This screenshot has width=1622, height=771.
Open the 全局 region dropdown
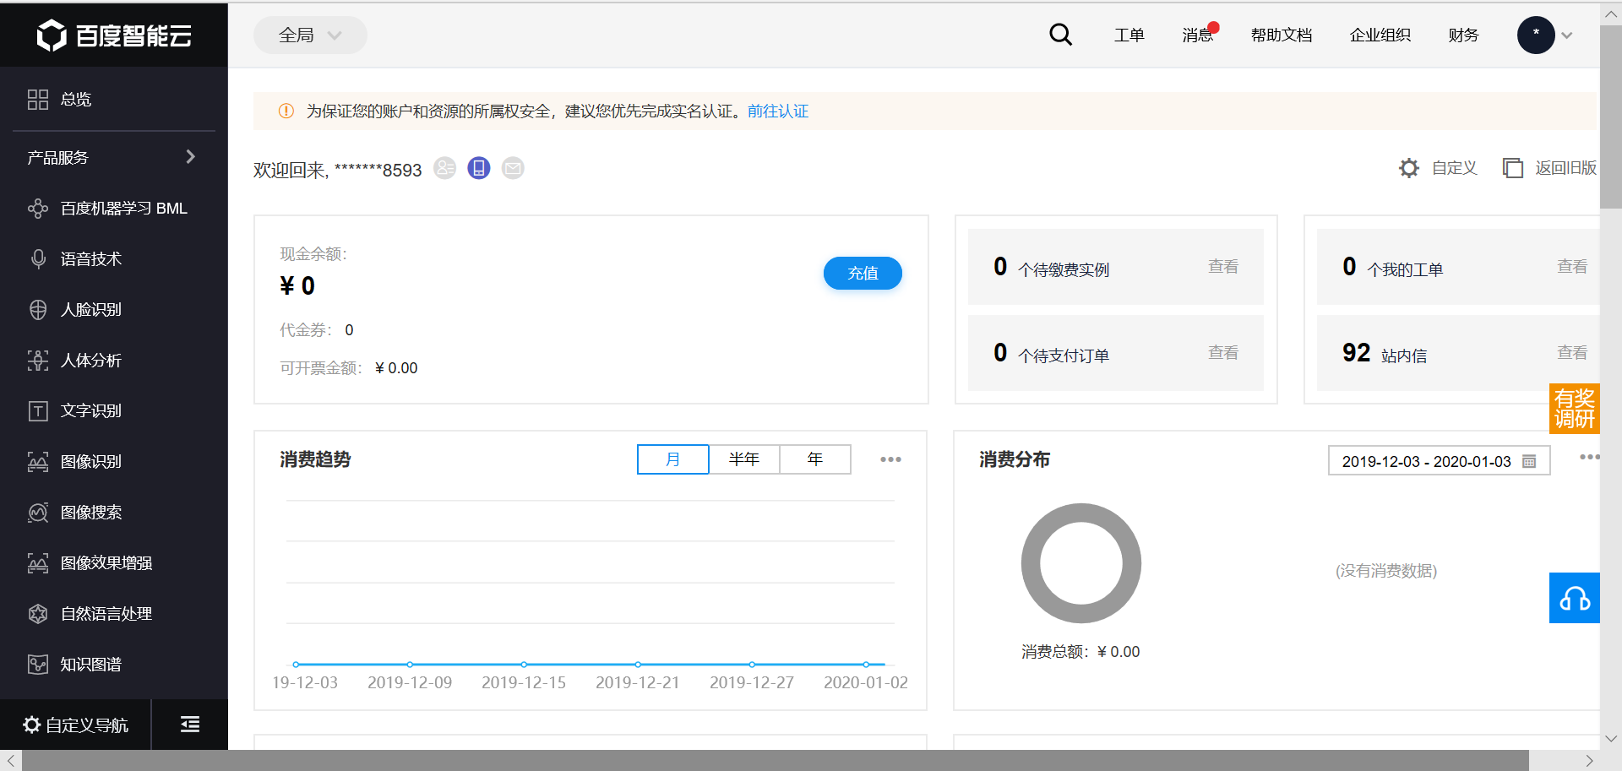(x=309, y=35)
